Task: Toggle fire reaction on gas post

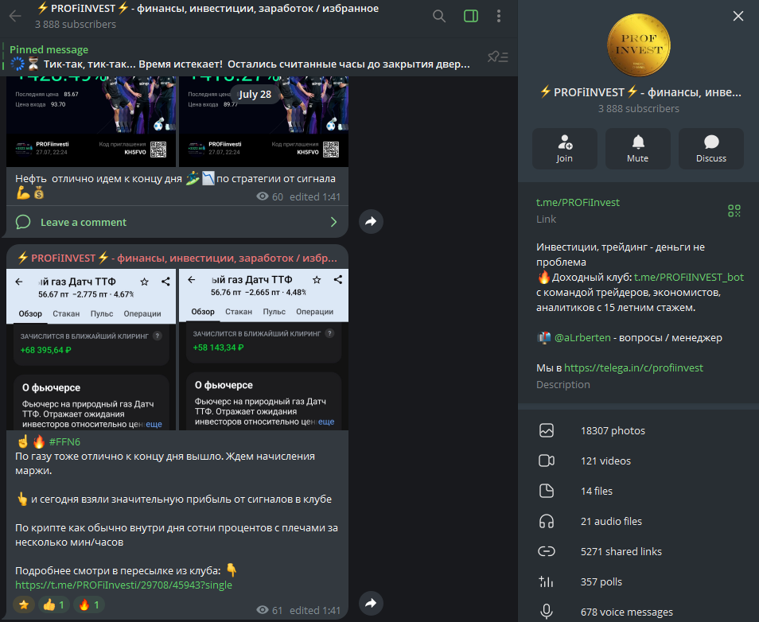Action: [x=88, y=605]
